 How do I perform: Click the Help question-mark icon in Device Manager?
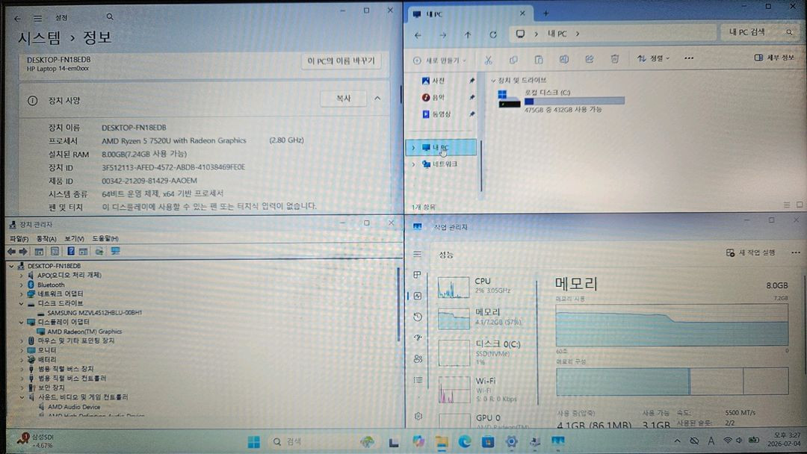click(x=71, y=252)
